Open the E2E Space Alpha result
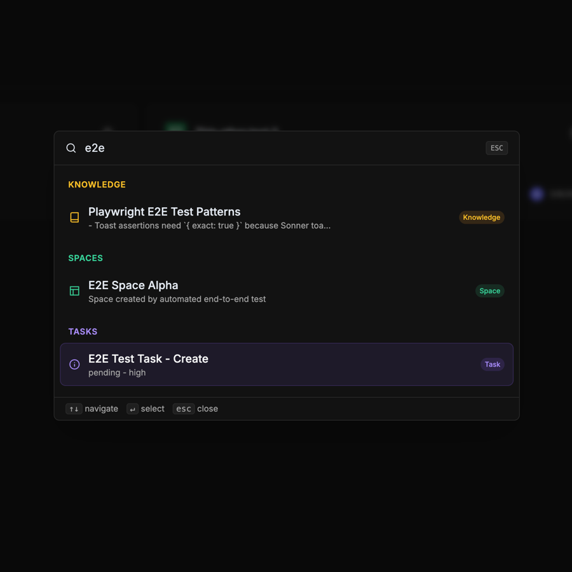This screenshot has width=572, height=572. tap(287, 291)
